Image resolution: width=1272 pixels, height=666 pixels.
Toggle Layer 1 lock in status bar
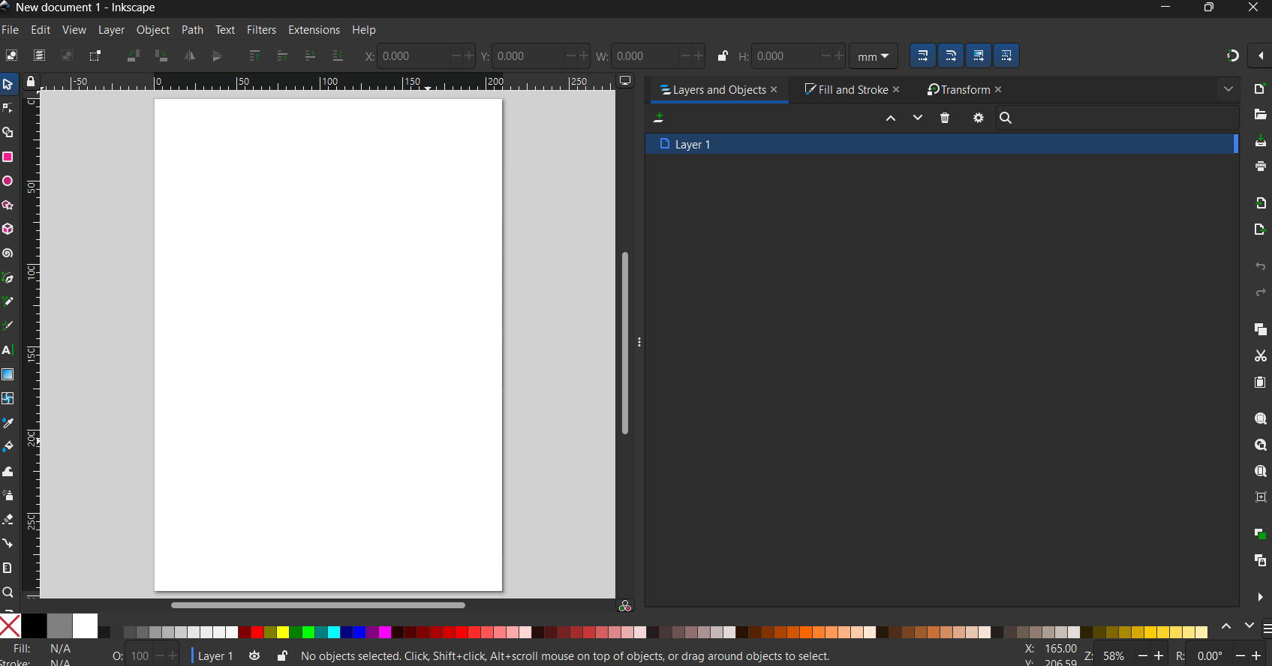pos(282,656)
